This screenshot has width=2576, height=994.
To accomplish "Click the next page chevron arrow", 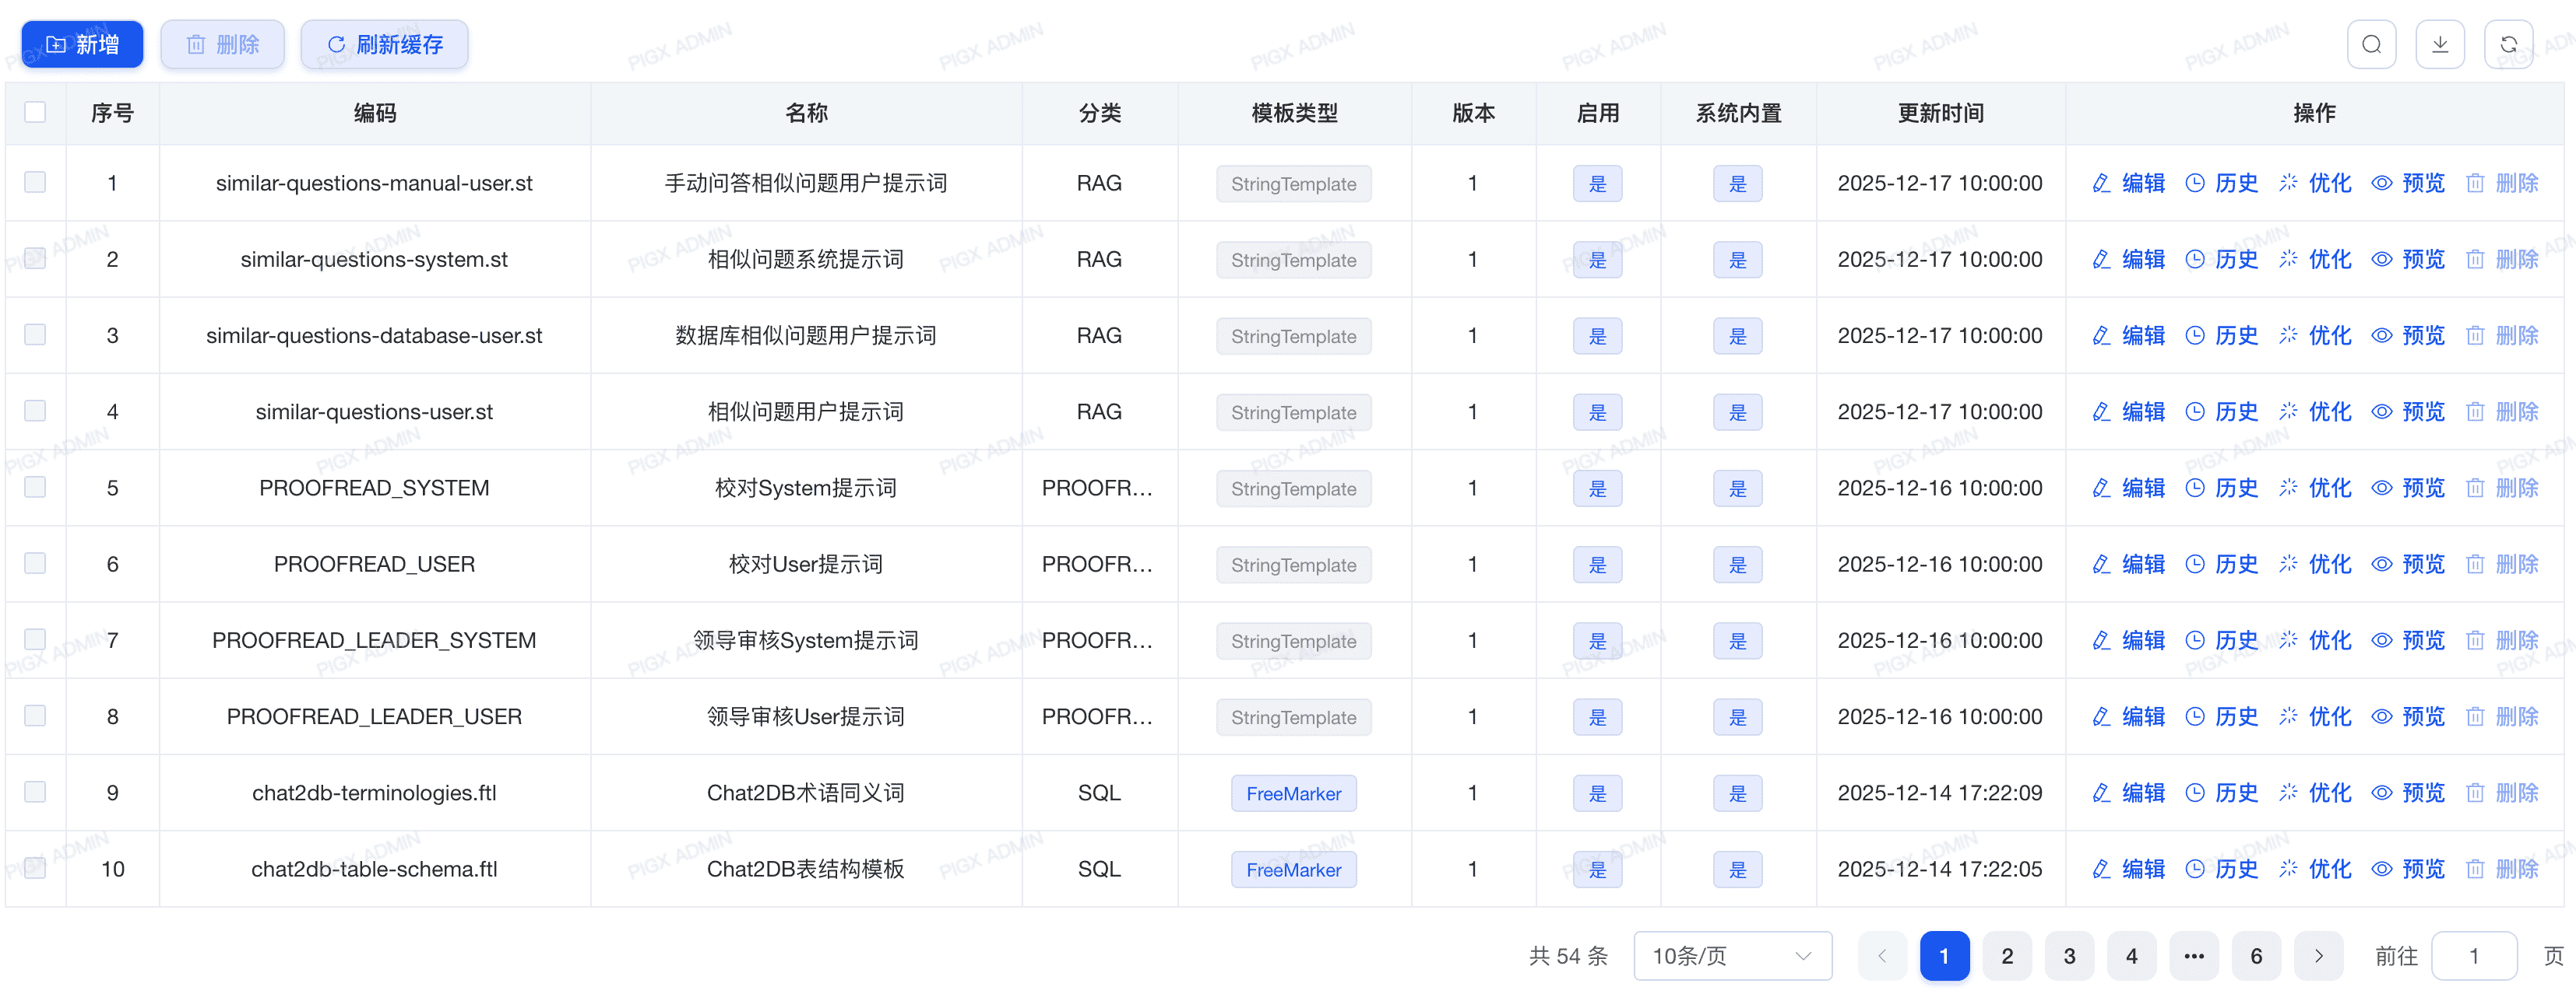I will (2318, 955).
